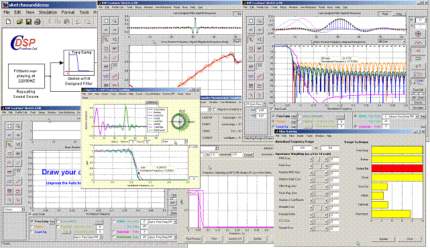Enable ARMA checkbox in 'Draw your' window
Screen dimensions: 430x248
point(114,221)
